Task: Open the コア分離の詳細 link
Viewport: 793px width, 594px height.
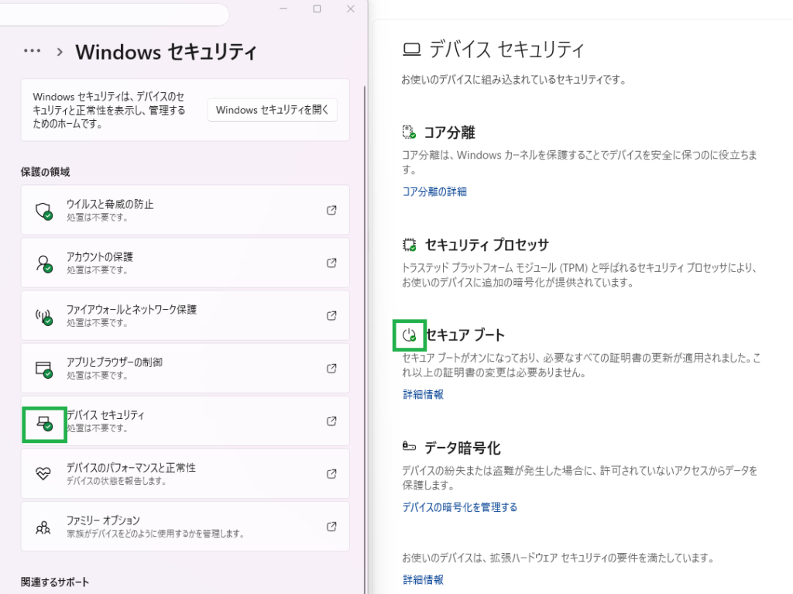Action: coord(434,192)
